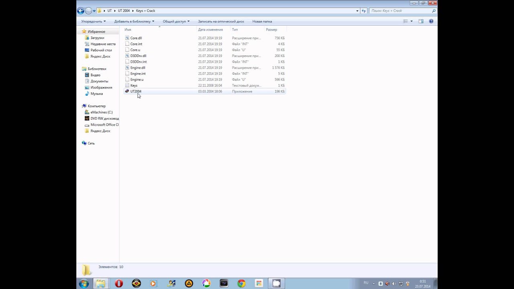Select the Engine.u file name
The height and width of the screenshot is (289, 514).
pyautogui.click(x=137, y=79)
